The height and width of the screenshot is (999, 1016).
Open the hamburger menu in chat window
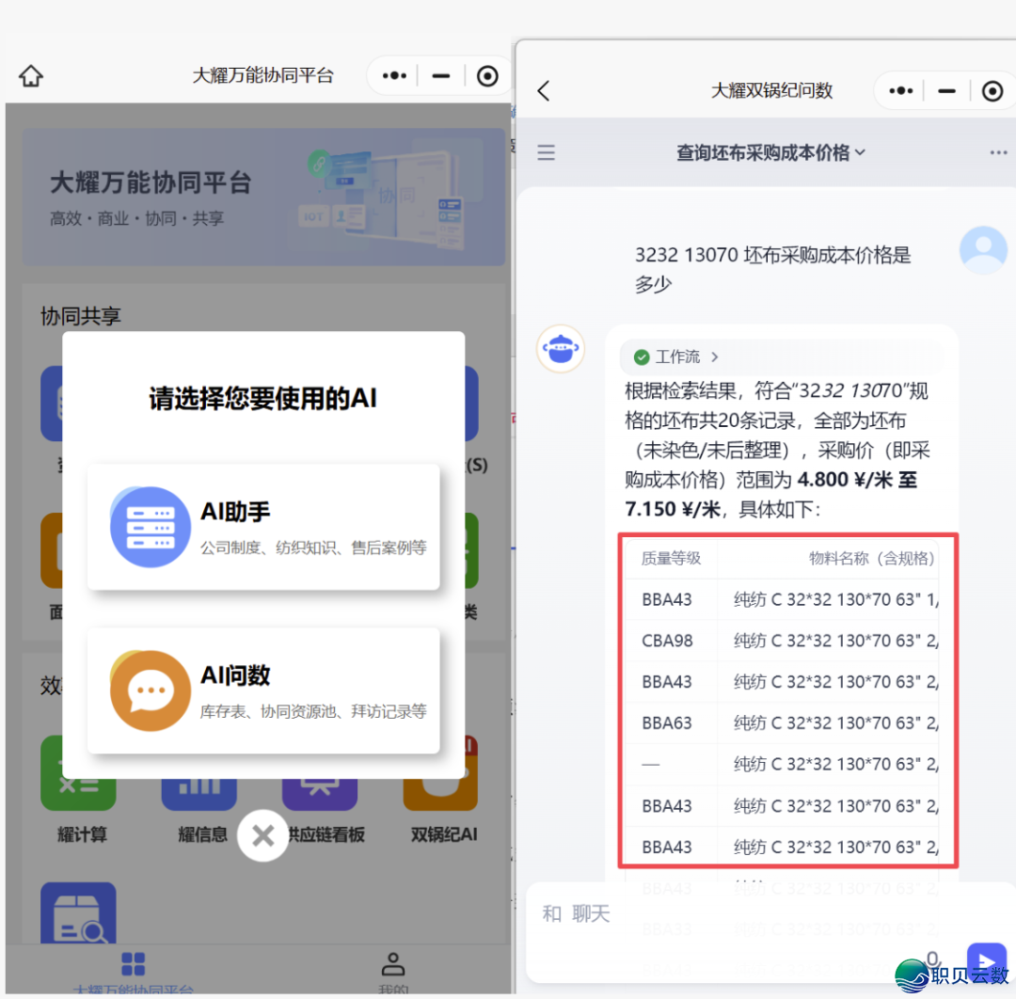pos(547,152)
